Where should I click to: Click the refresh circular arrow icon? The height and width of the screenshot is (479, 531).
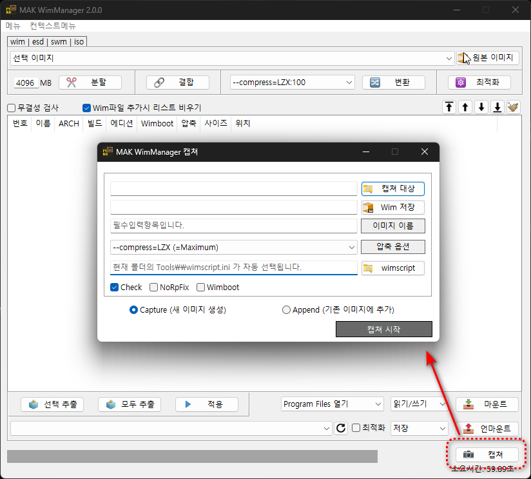click(341, 428)
